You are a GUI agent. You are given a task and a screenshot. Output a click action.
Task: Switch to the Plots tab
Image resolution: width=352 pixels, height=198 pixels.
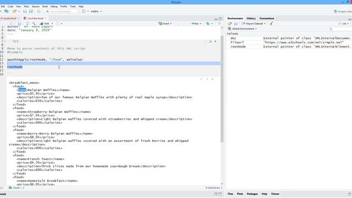(x=240, y=194)
